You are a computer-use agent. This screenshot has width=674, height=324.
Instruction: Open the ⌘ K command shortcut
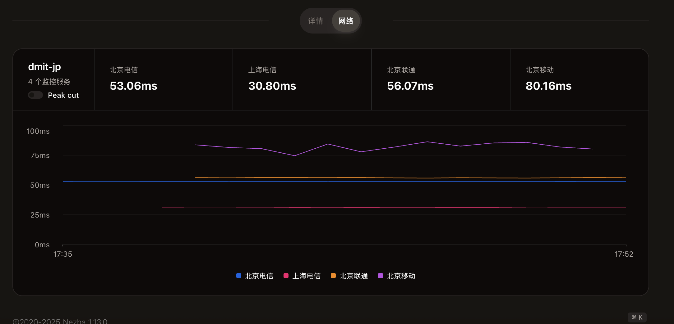tap(637, 317)
